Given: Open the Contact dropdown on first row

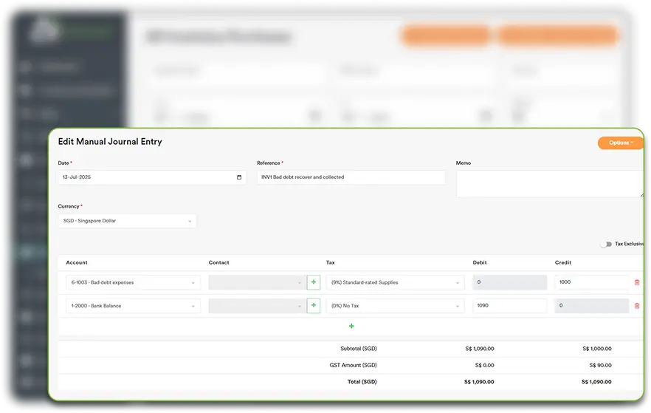Looking at the screenshot, I should [256, 282].
